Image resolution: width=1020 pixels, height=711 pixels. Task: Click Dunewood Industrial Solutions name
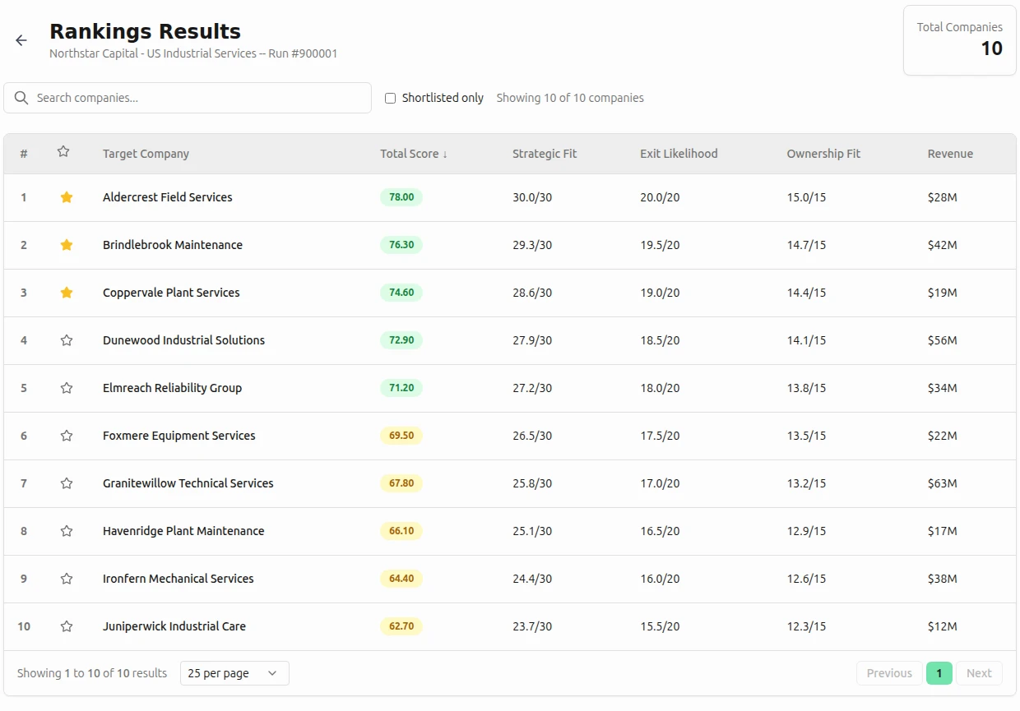click(183, 340)
